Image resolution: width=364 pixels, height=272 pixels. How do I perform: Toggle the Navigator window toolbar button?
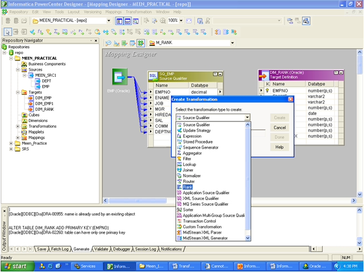coord(119,21)
